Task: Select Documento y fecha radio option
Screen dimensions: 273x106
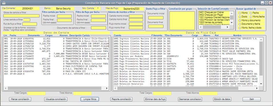Action: 240,24
